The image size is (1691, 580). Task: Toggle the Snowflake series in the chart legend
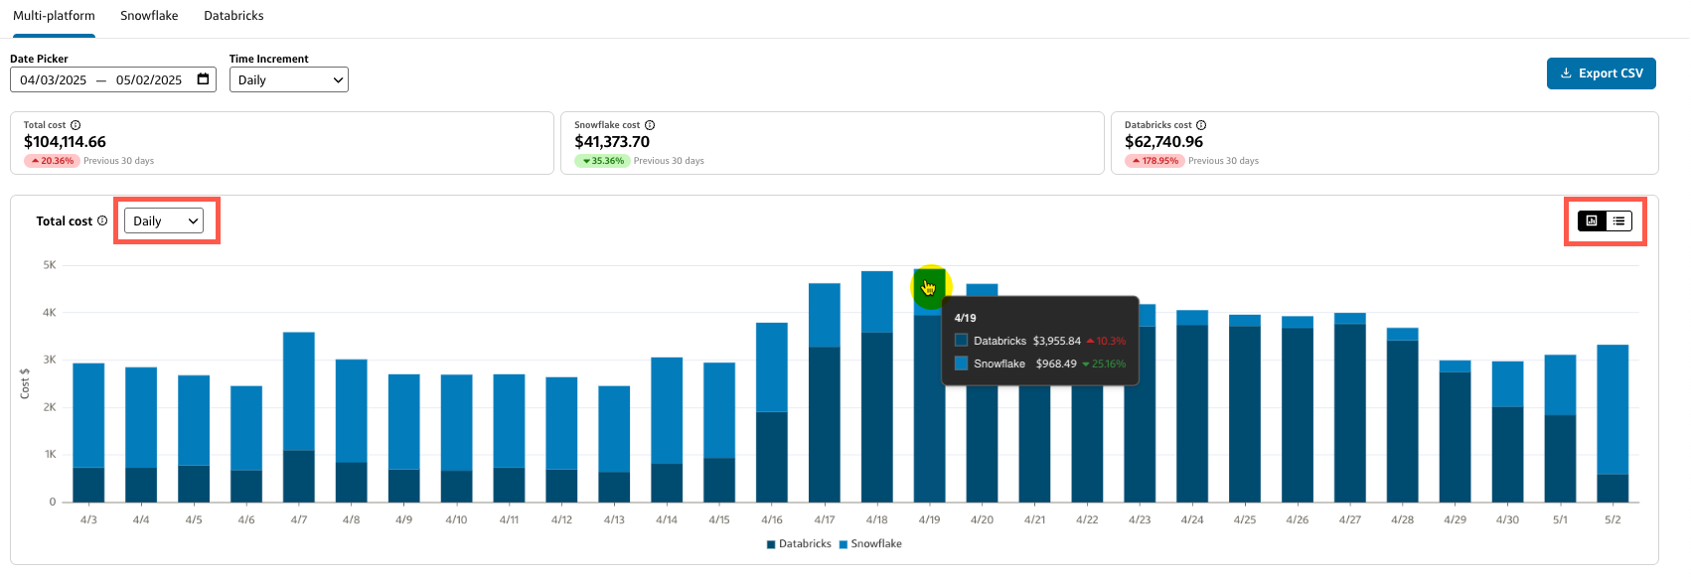pyautogui.click(x=870, y=544)
